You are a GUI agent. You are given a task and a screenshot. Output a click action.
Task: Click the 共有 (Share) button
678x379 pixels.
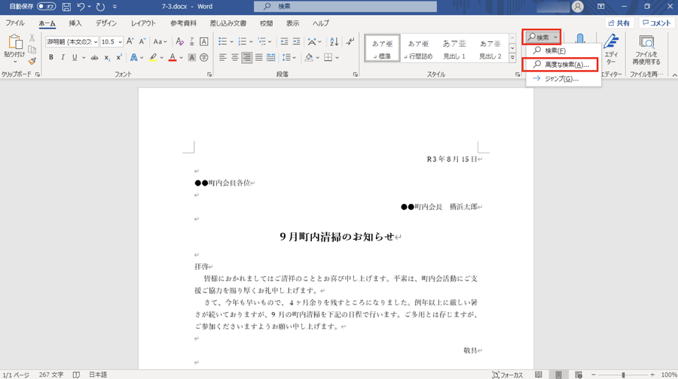(618, 23)
